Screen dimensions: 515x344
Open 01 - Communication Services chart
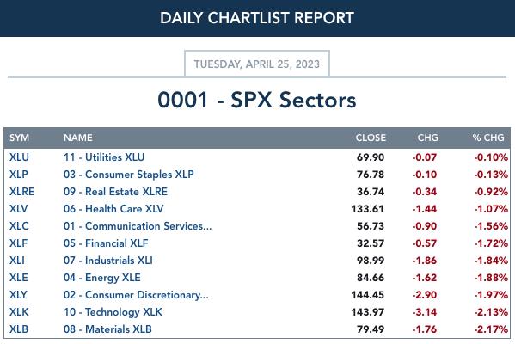tap(138, 226)
